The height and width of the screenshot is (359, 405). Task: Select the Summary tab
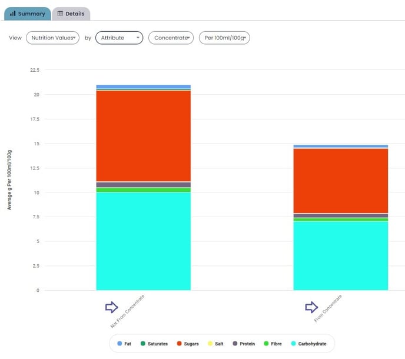click(28, 14)
